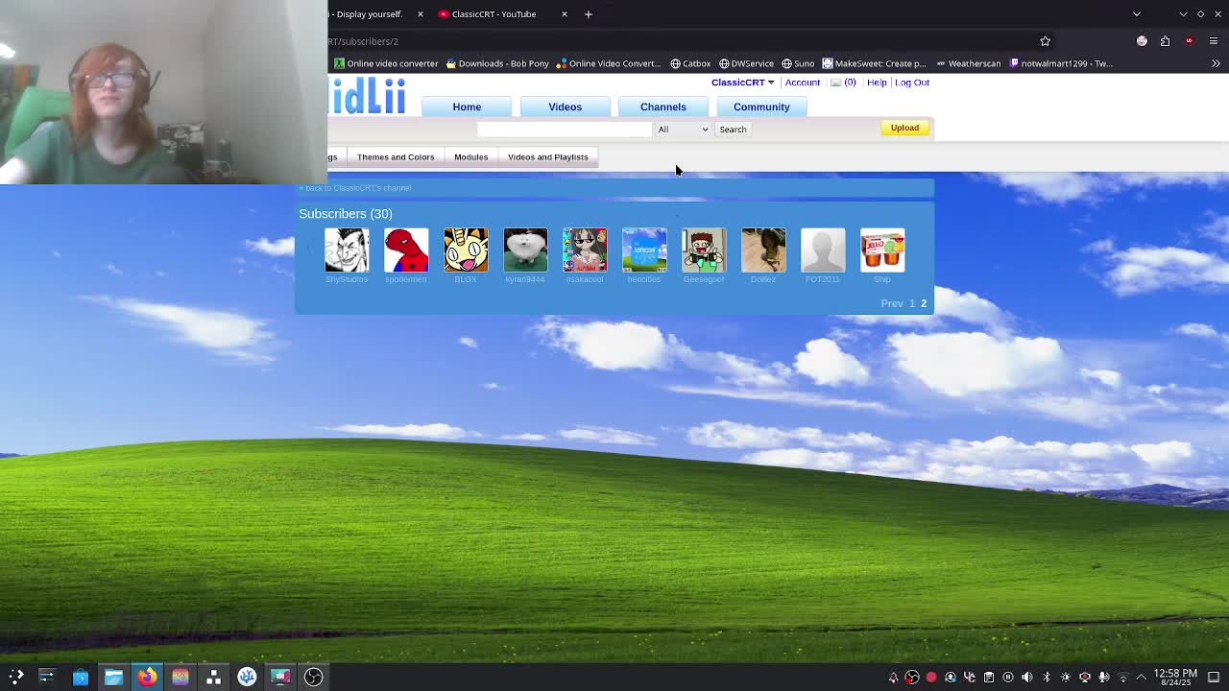Viewport: 1229px width, 691px height.
Task: Go back to ClassicCRT's channel
Action: coord(355,188)
